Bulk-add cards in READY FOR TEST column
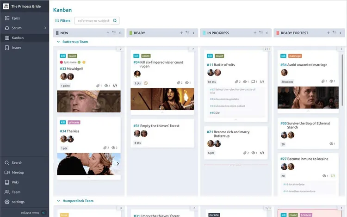 coord(335,33)
